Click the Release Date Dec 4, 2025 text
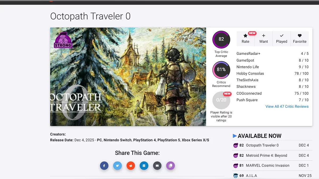This screenshot has width=319, height=179. [x=73, y=140]
